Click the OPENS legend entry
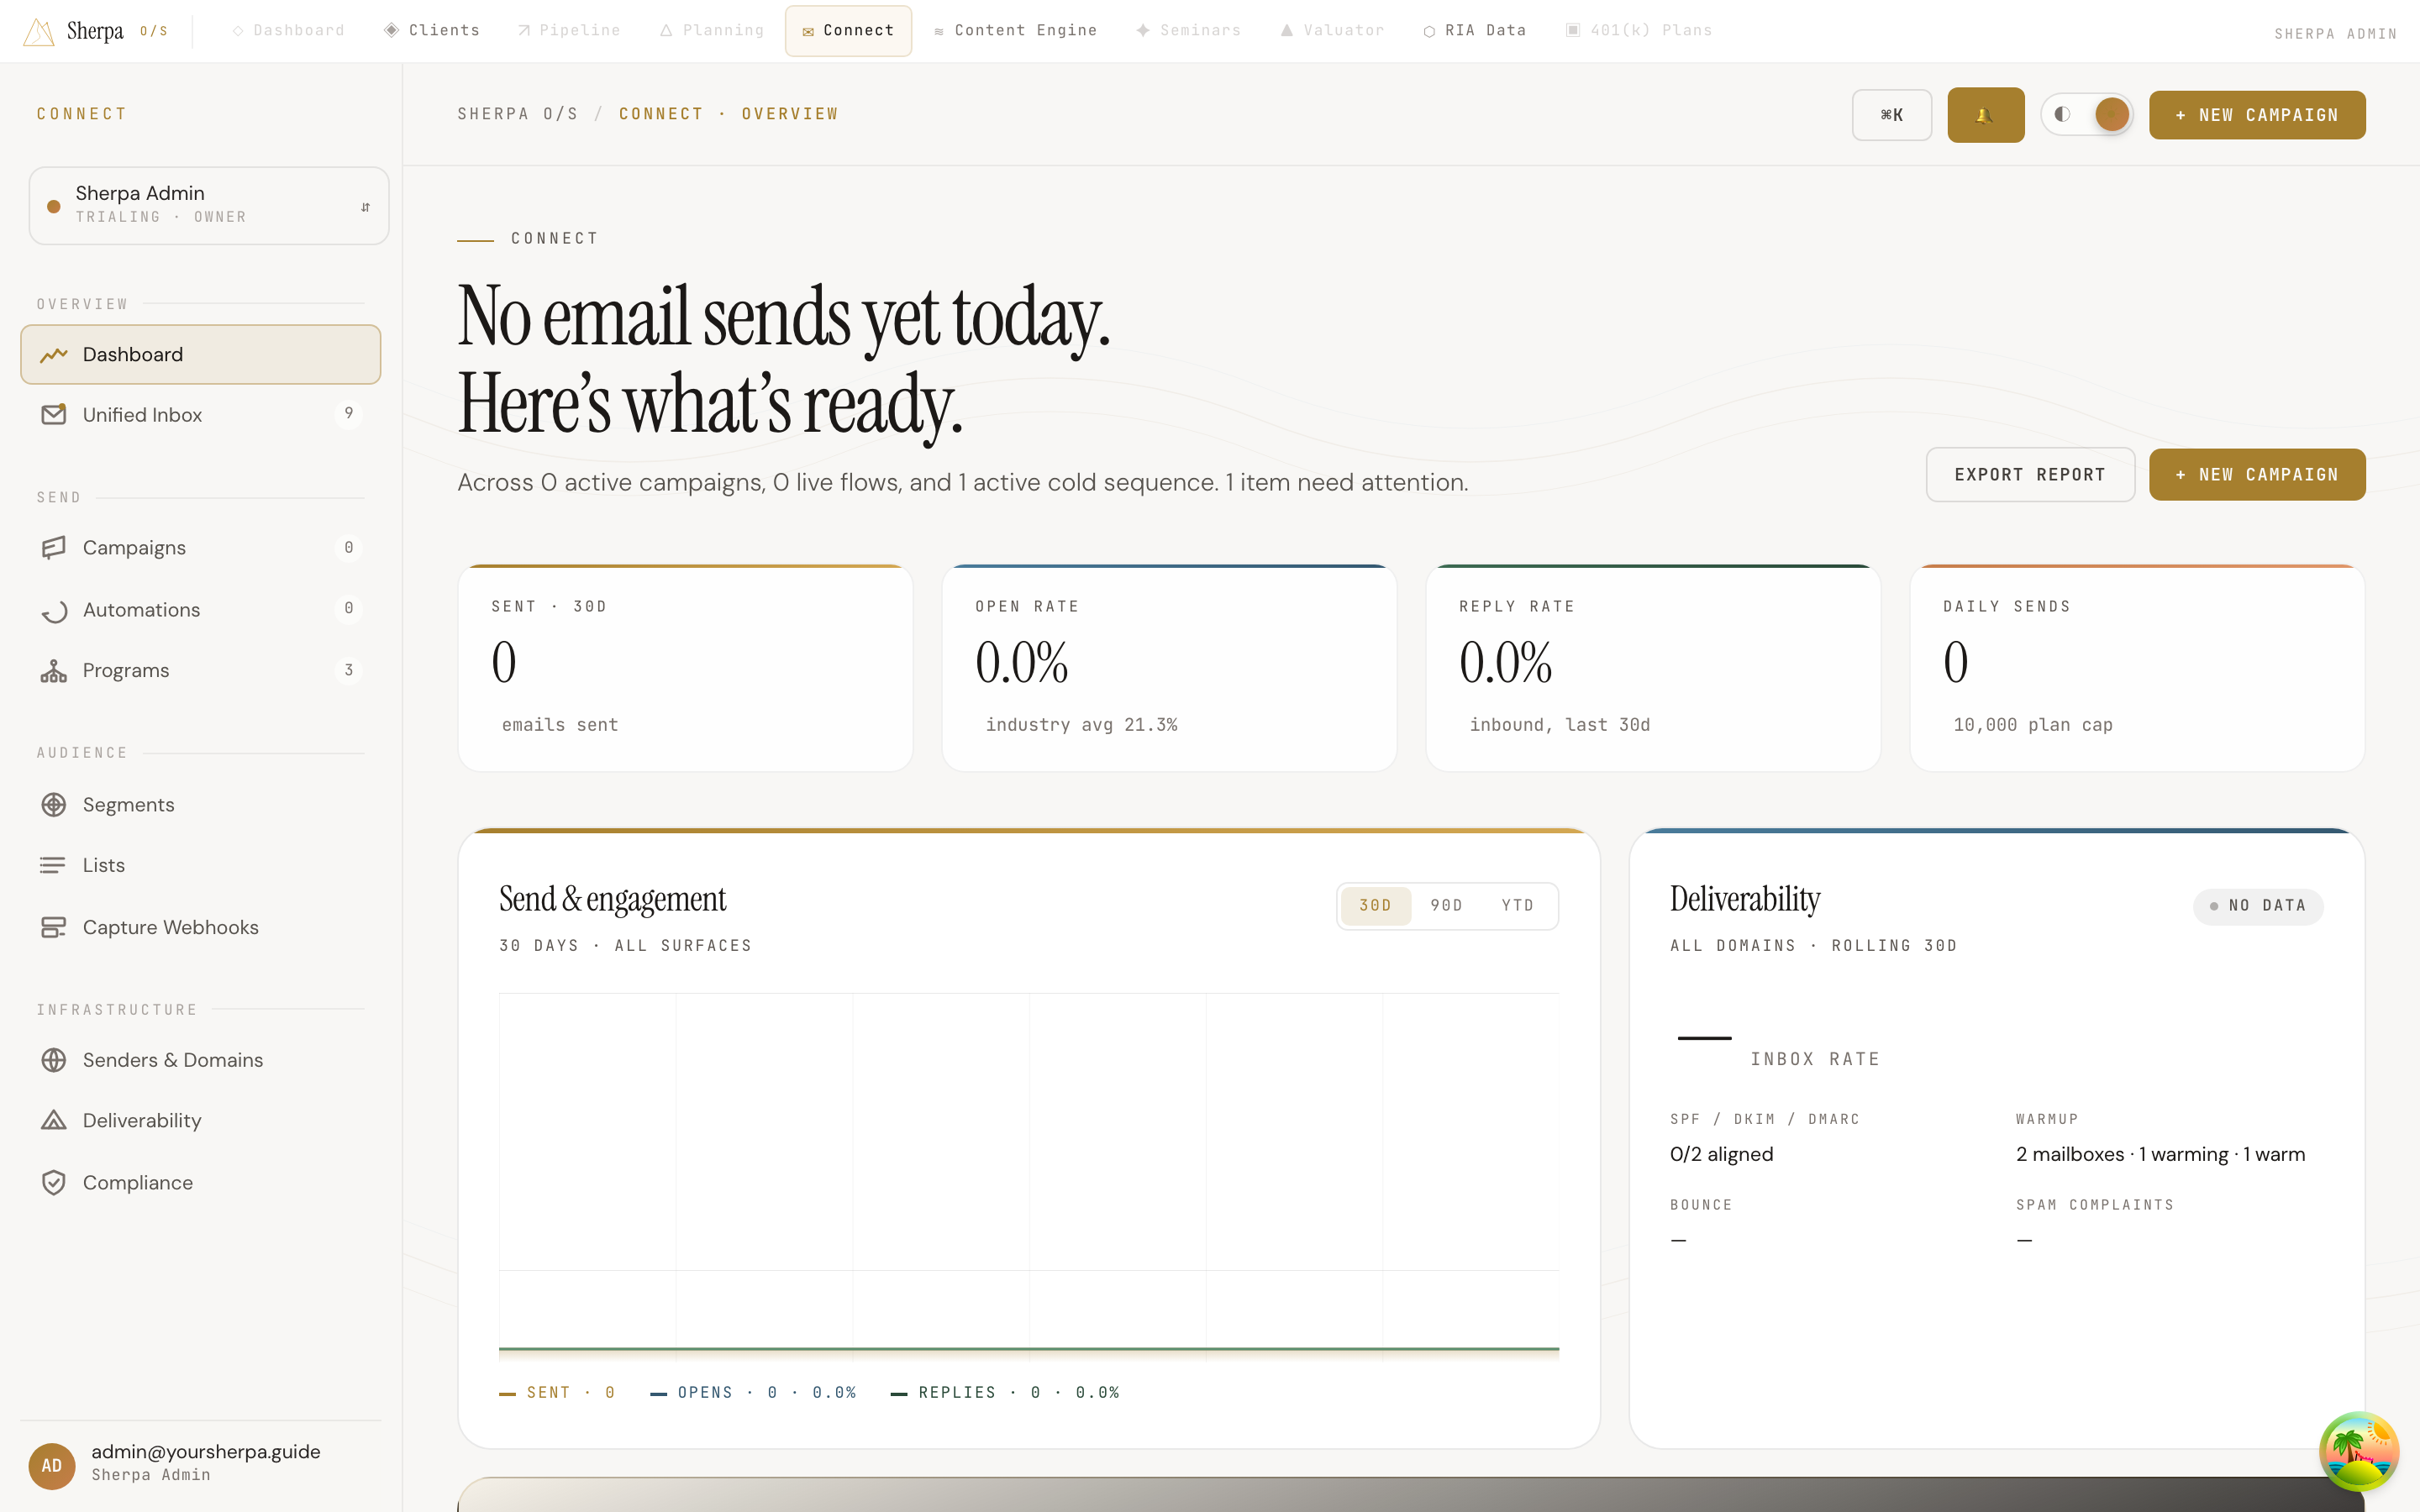 pos(753,1392)
